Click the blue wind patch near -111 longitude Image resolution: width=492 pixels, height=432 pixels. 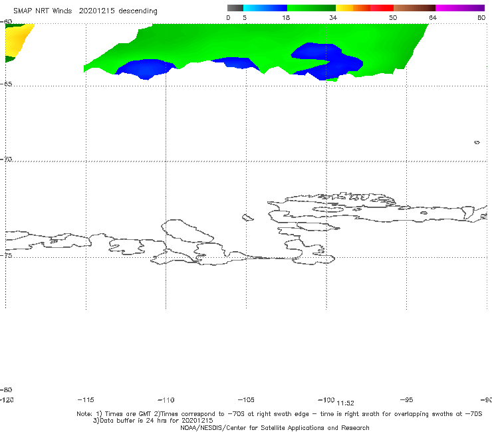tap(146, 69)
